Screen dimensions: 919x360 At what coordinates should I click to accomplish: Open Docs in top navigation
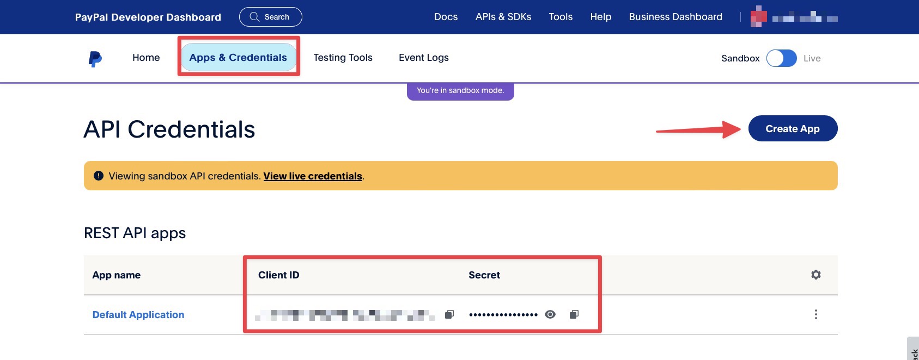tap(446, 17)
